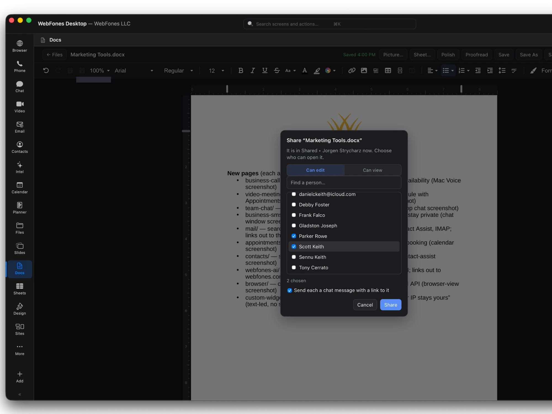Viewport: 552px width, 414px height.
Task: Open the Email sidebar item
Action: point(20,127)
